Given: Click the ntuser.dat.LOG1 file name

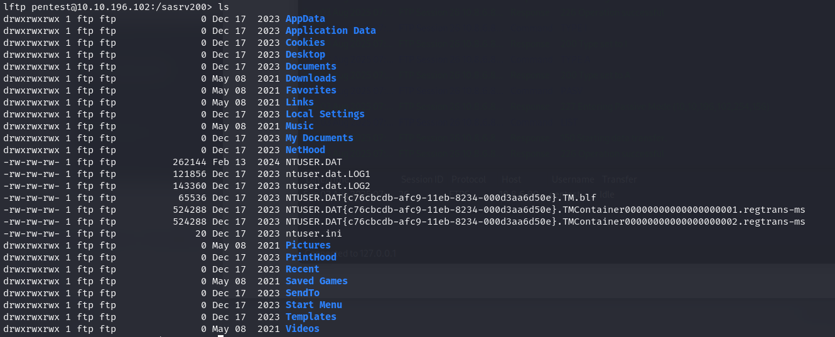Looking at the screenshot, I should [x=328, y=174].
